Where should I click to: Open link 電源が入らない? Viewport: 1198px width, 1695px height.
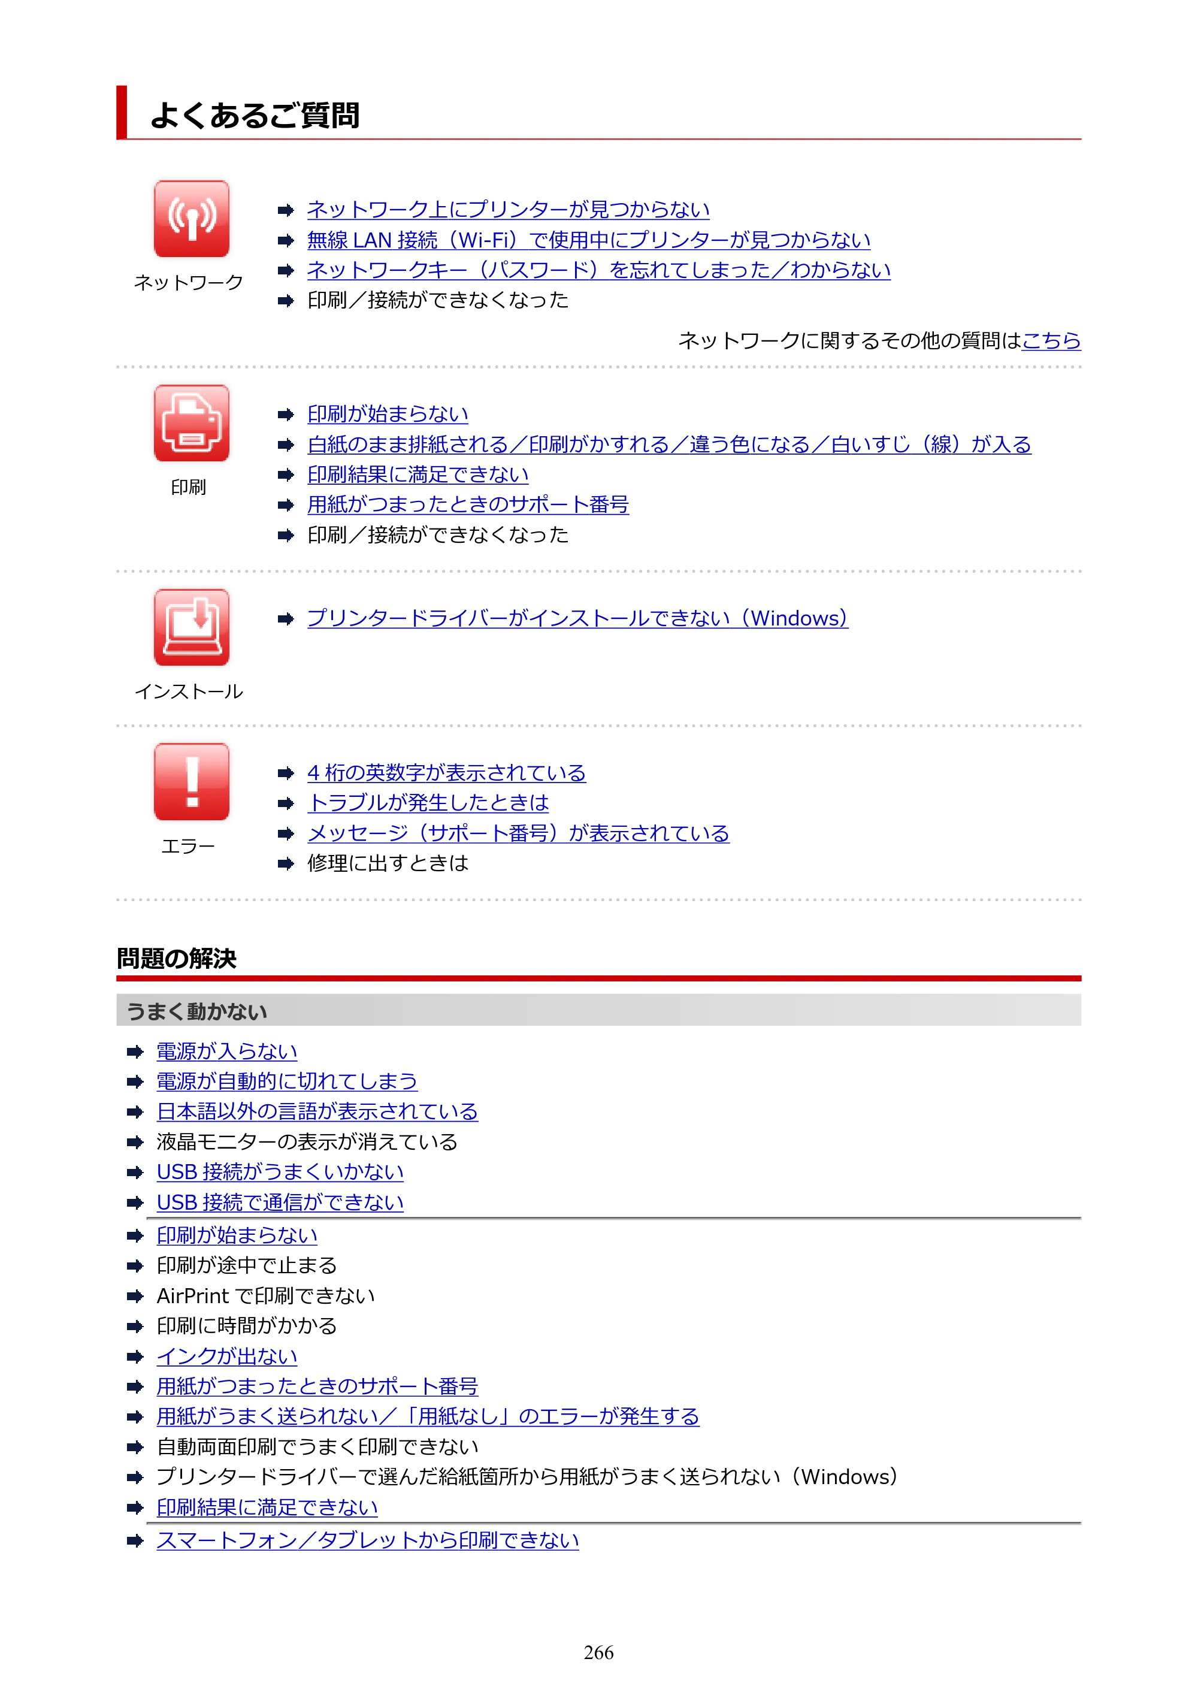pos(226,1052)
